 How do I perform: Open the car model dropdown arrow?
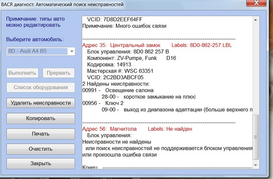click(x=72, y=51)
